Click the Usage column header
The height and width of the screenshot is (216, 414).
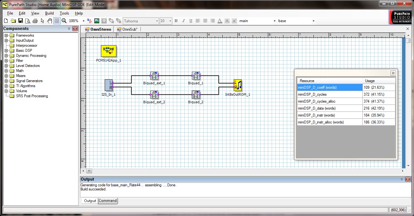click(379, 81)
